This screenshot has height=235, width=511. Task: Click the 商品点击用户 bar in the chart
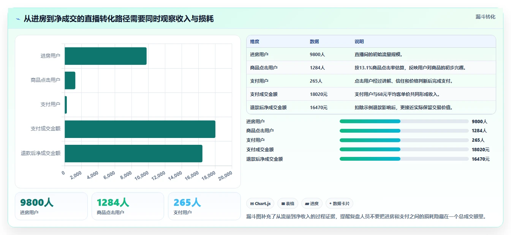coord(70,80)
